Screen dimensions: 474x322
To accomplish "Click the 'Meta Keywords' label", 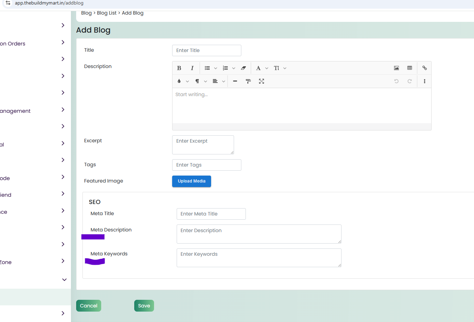I will 109,254.
